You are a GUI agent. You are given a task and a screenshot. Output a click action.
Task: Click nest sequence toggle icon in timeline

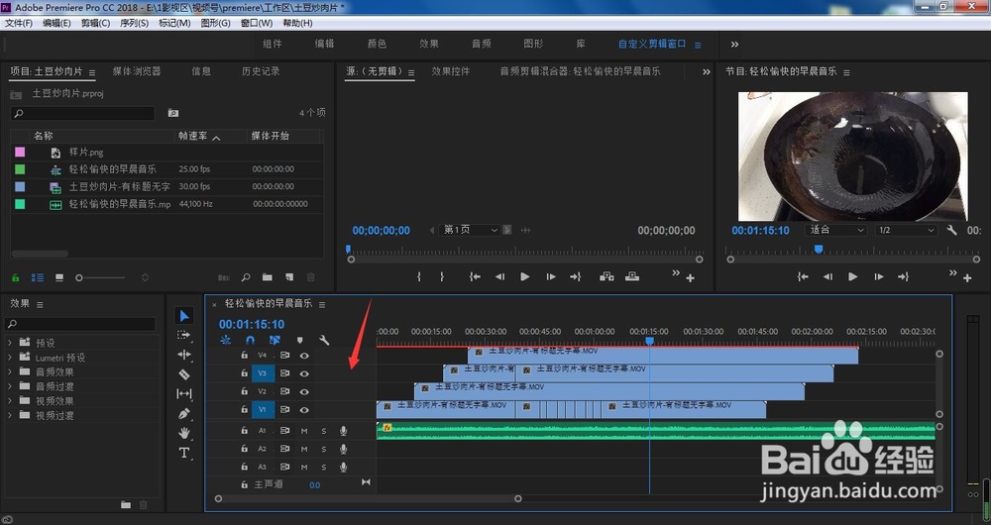[226, 340]
